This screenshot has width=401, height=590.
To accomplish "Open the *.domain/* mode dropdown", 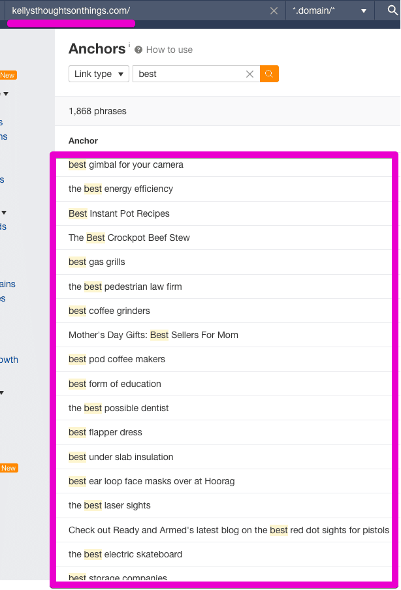I will [329, 10].
